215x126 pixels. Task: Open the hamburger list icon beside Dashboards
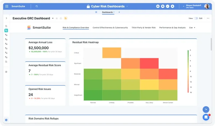[x=96, y=12]
